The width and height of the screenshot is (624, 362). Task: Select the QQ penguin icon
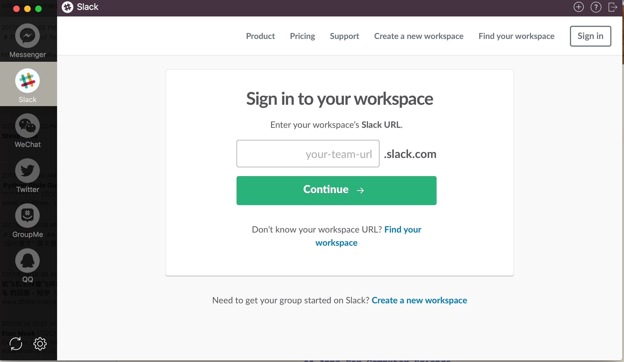point(27,261)
